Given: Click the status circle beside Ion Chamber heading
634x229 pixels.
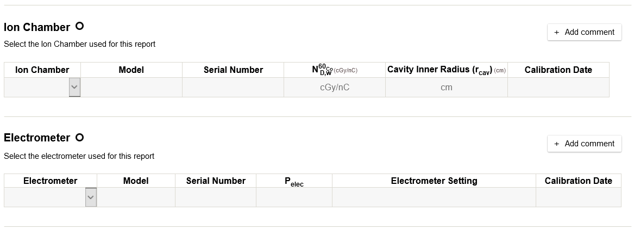Looking at the screenshot, I should pos(79,26).
